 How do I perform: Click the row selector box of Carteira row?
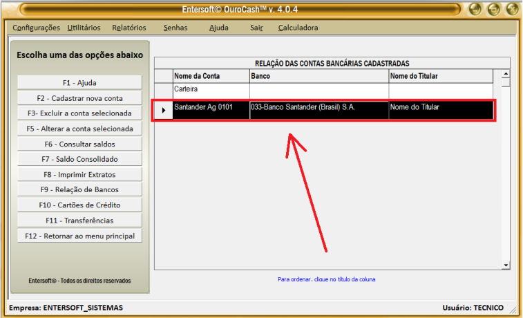tap(164, 91)
